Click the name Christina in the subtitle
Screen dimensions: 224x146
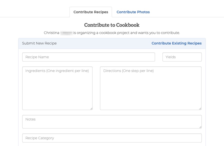(x=51, y=33)
